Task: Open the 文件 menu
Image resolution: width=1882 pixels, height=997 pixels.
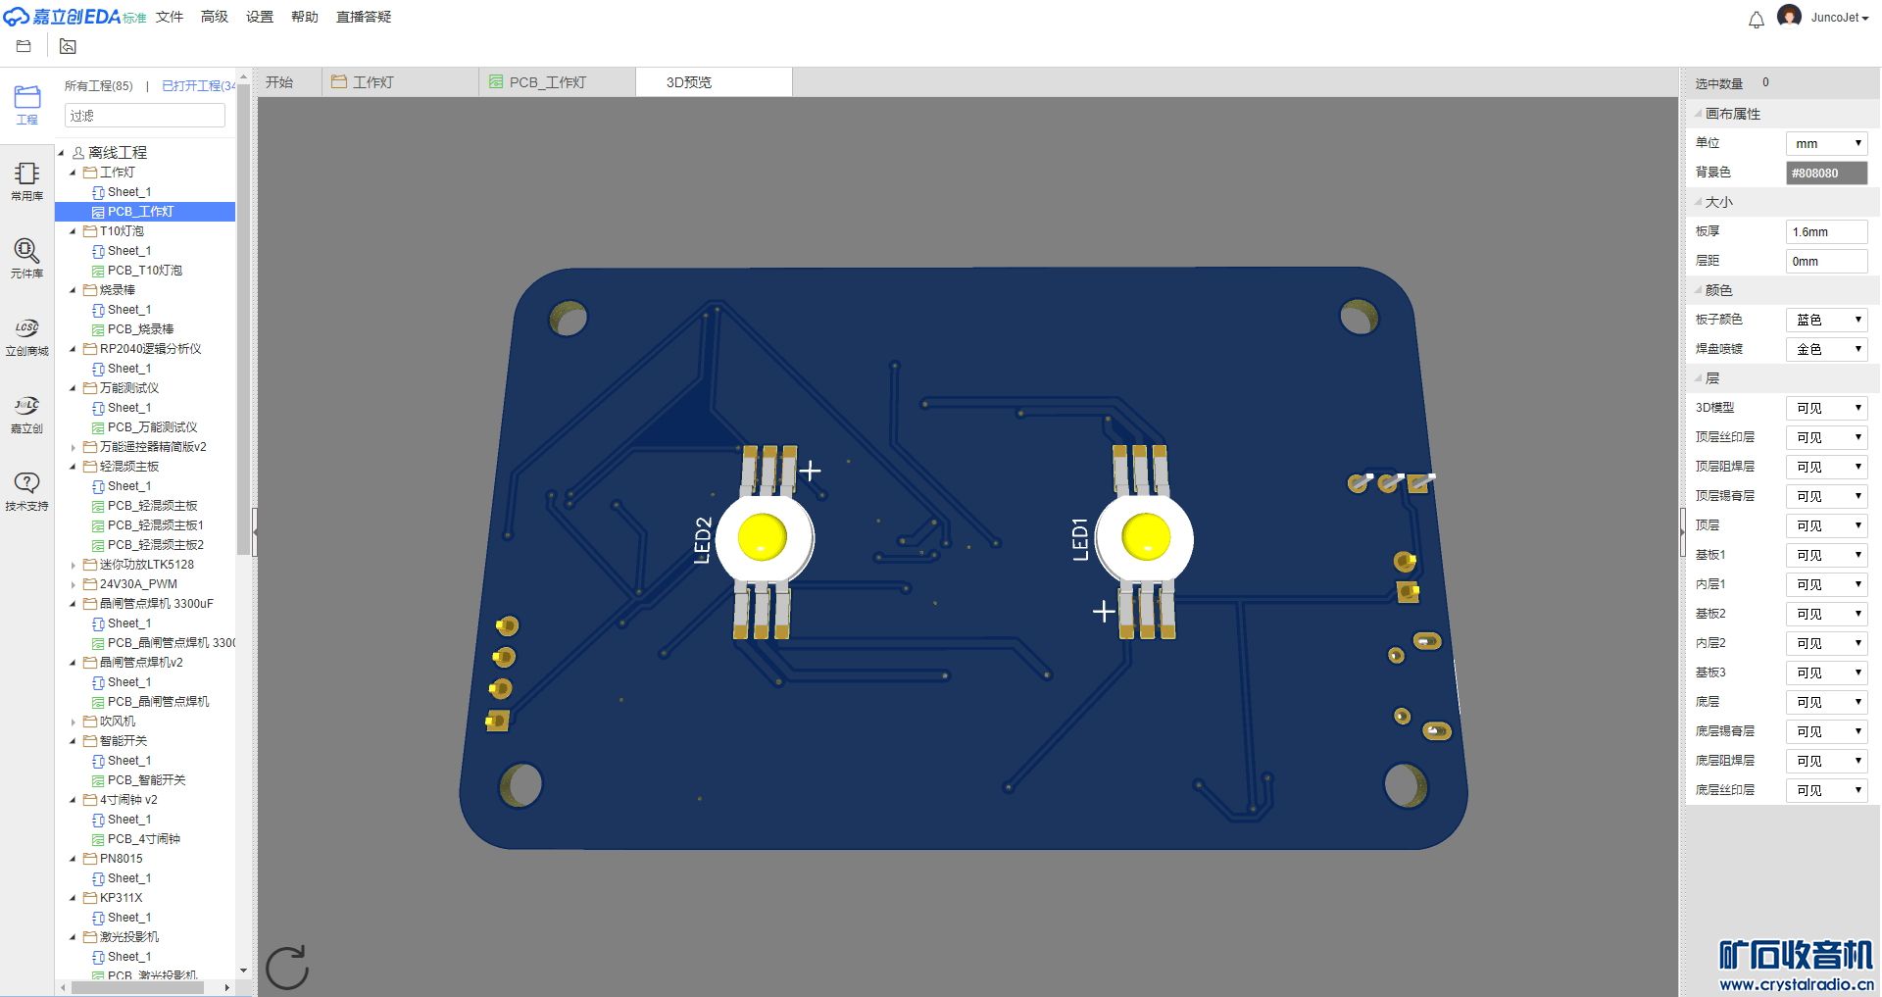Action: 170,17
